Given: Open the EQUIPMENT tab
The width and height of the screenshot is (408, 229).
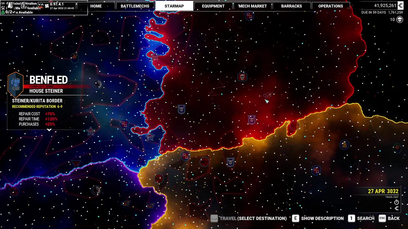Looking at the screenshot, I should [213, 6].
